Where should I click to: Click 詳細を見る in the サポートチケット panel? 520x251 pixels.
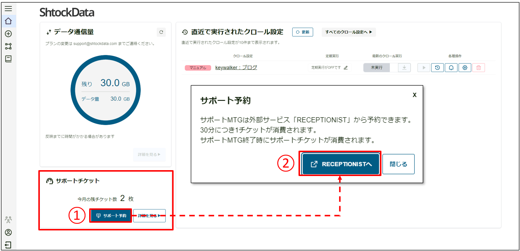[x=149, y=216]
